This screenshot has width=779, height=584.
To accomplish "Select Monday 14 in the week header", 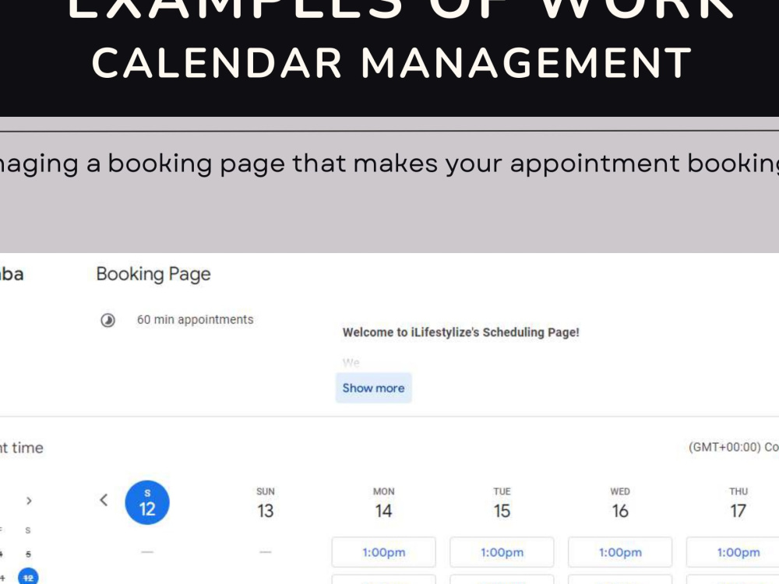I will pos(383,503).
